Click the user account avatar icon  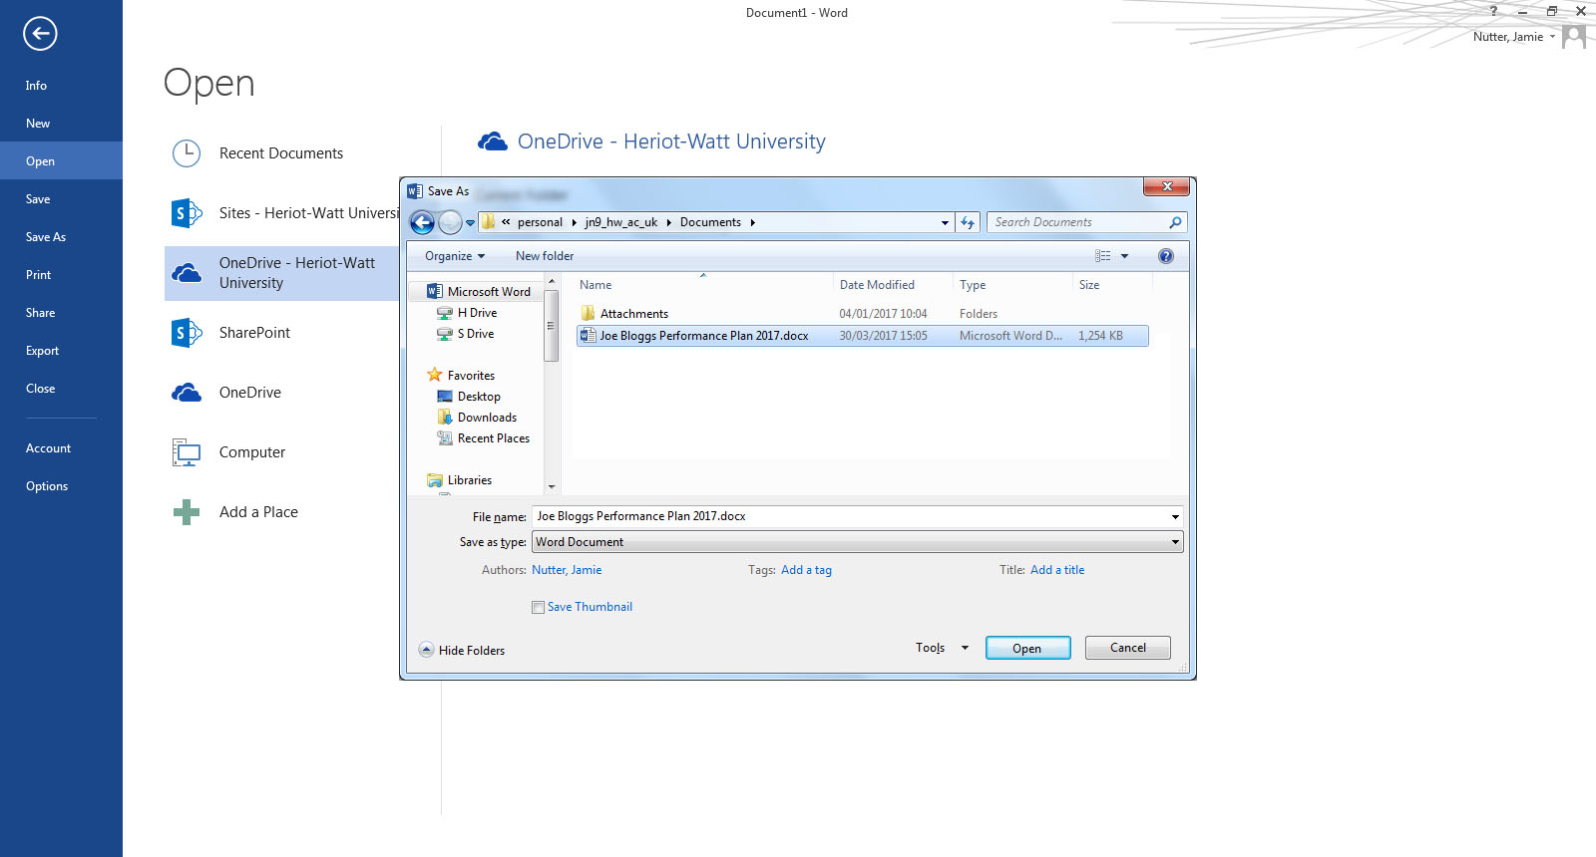click(1574, 37)
